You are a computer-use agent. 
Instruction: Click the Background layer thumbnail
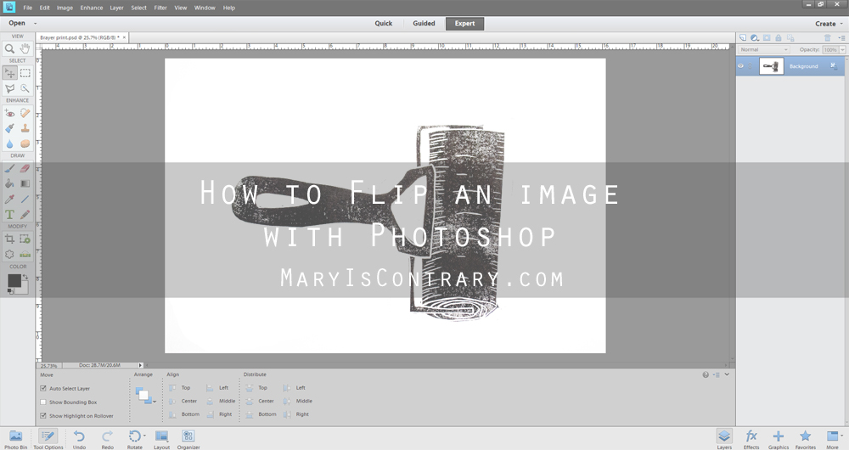tap(771, 66)
